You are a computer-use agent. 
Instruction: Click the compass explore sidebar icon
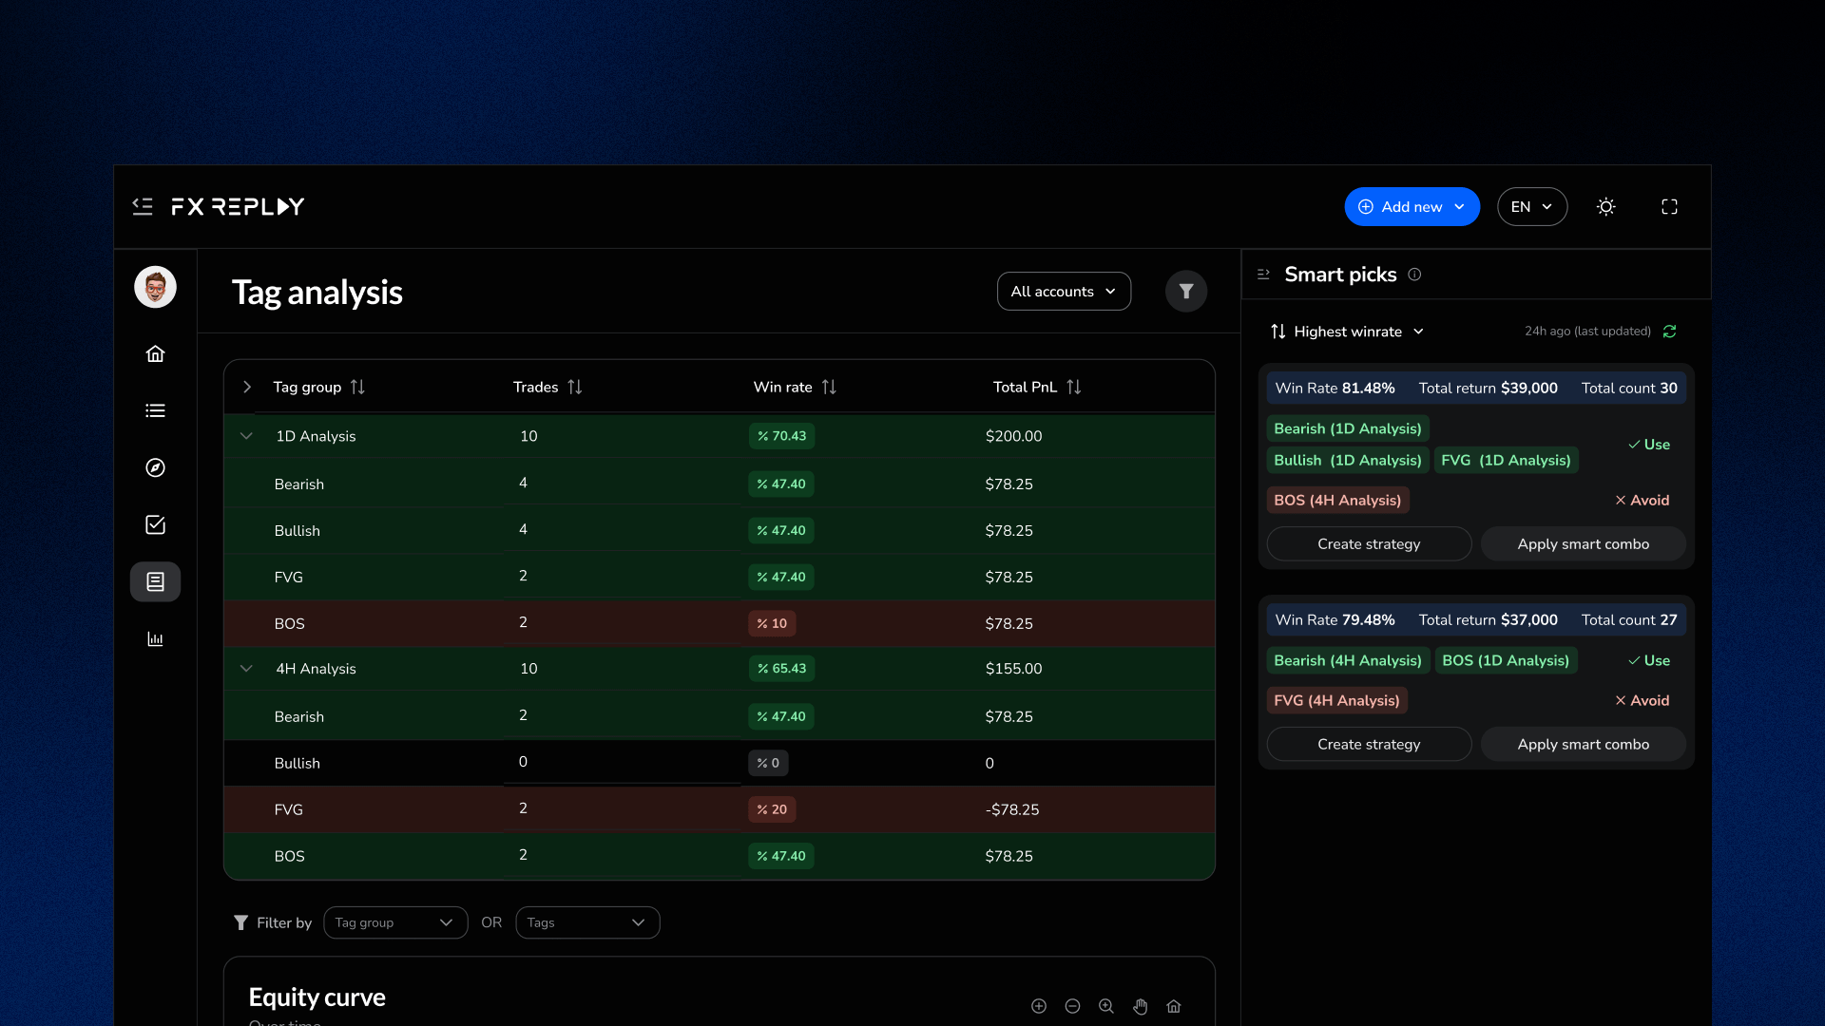point(155,467)
